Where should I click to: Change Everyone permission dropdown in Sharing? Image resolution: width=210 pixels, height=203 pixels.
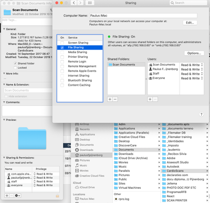click(x=192, y=78)
